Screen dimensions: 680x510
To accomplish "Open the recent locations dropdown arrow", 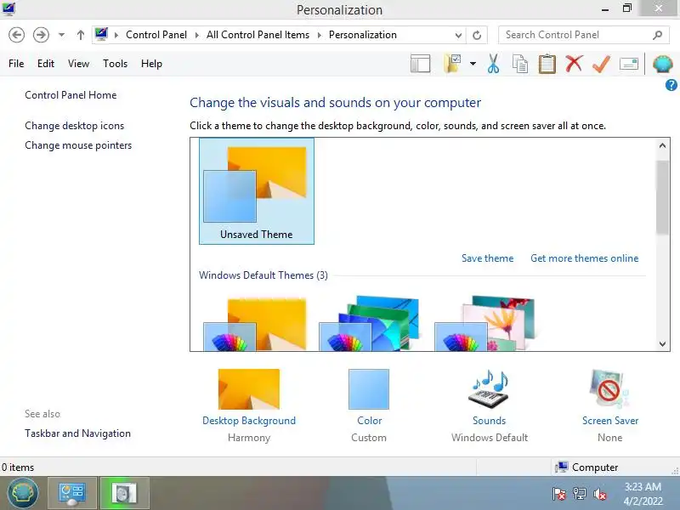I will (61, 35).
